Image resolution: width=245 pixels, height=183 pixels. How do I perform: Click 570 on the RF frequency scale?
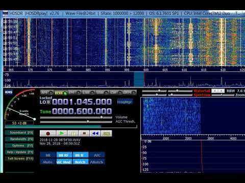click(x=30, y=70)
